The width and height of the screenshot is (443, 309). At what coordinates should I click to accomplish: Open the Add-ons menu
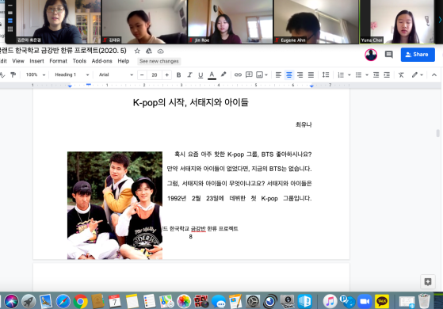(101, 61)
